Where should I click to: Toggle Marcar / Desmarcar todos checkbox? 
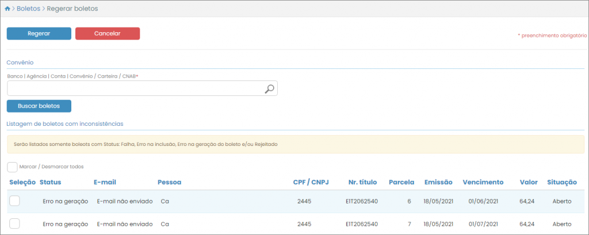(12, 167)
